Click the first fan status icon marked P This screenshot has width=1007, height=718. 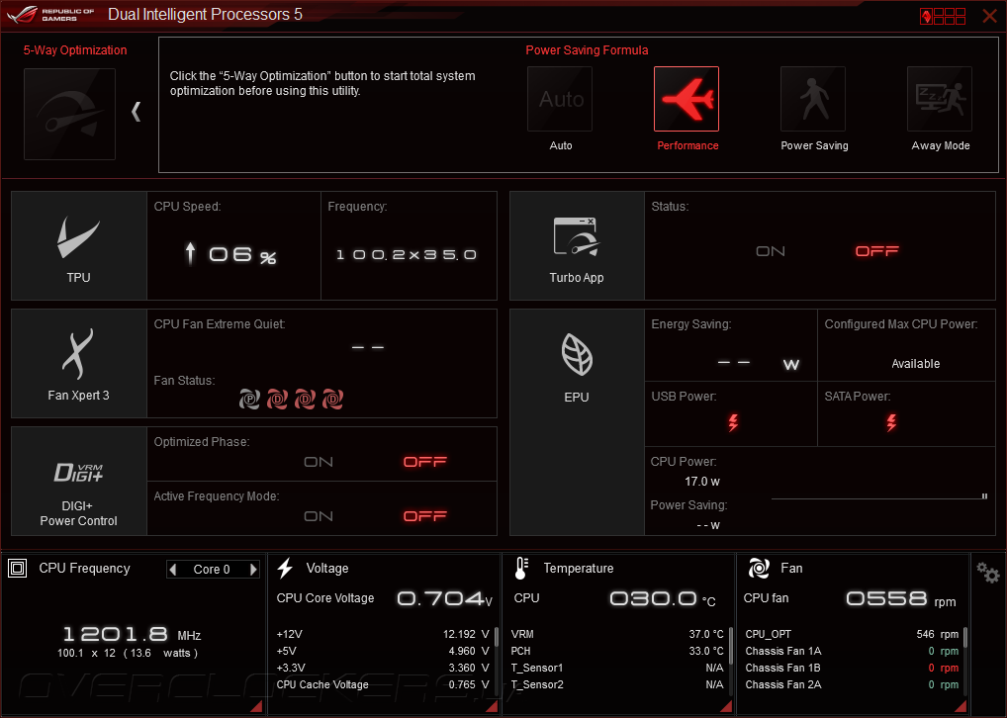(250, 399)
